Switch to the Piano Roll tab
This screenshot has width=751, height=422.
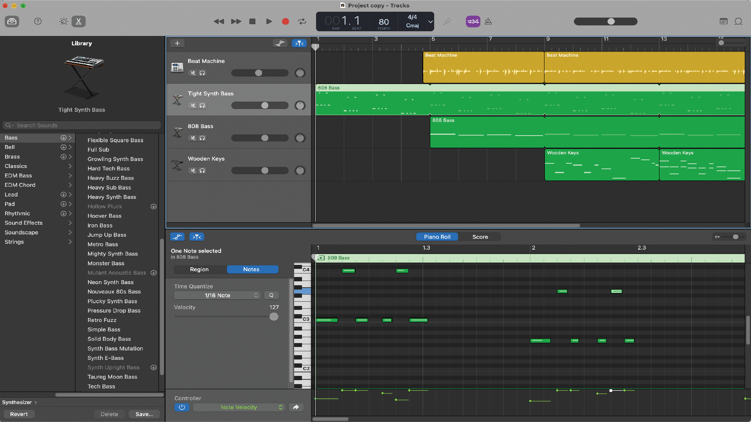tap(437, 237)
